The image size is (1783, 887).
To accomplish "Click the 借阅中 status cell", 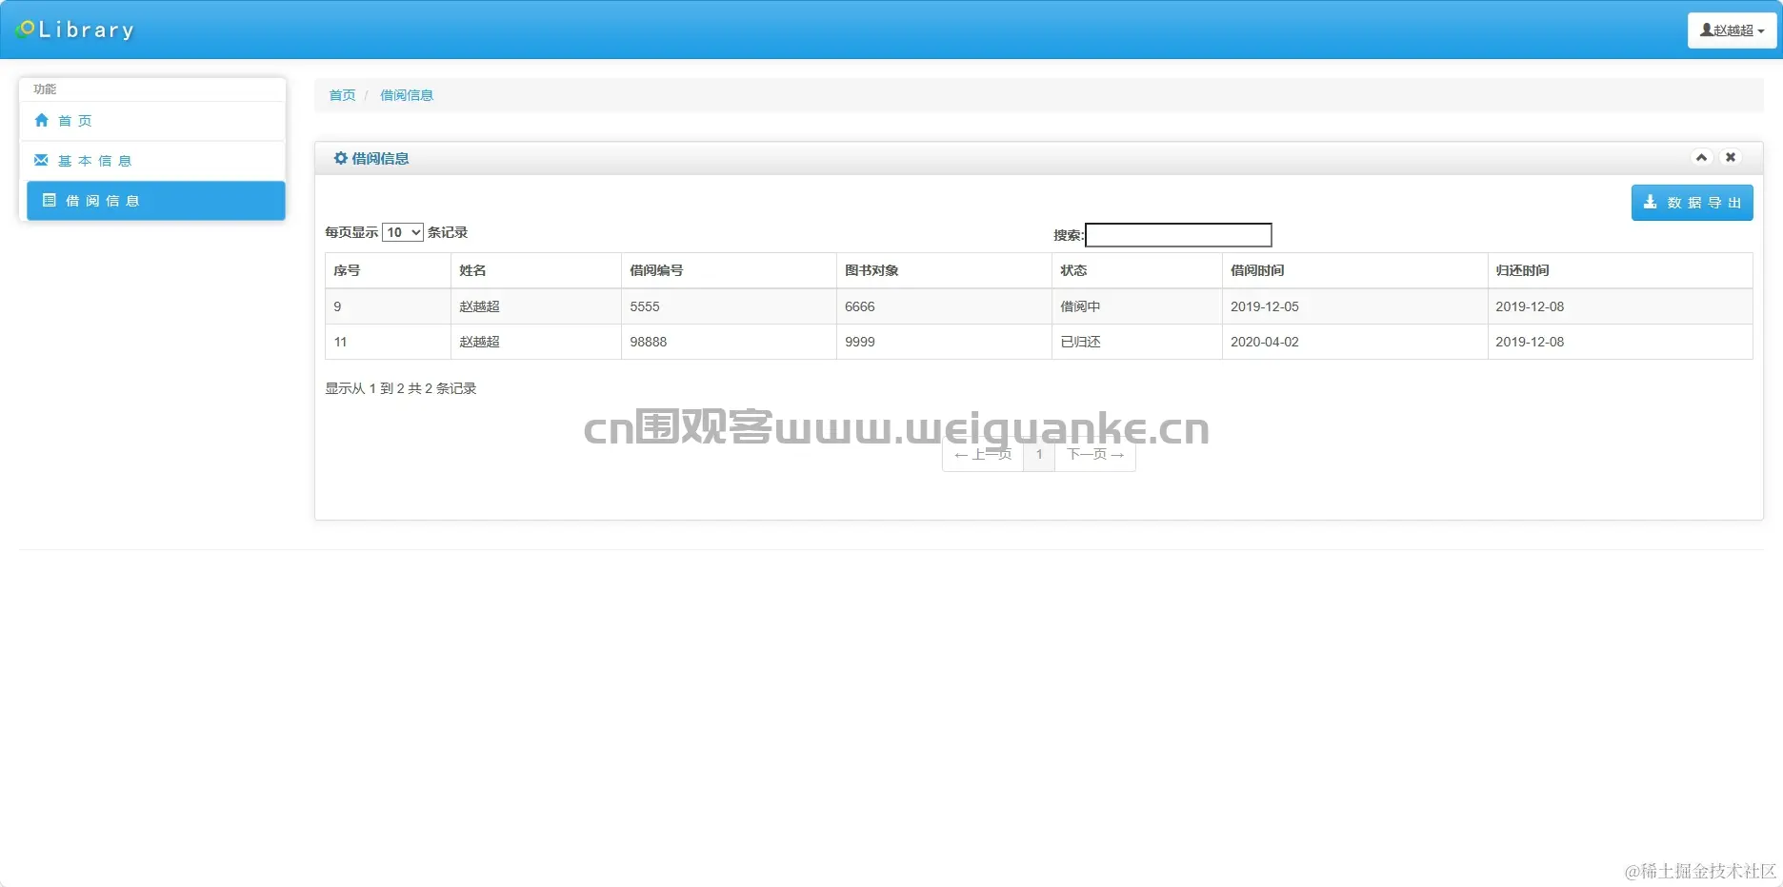I will [x=1137, y=306].
